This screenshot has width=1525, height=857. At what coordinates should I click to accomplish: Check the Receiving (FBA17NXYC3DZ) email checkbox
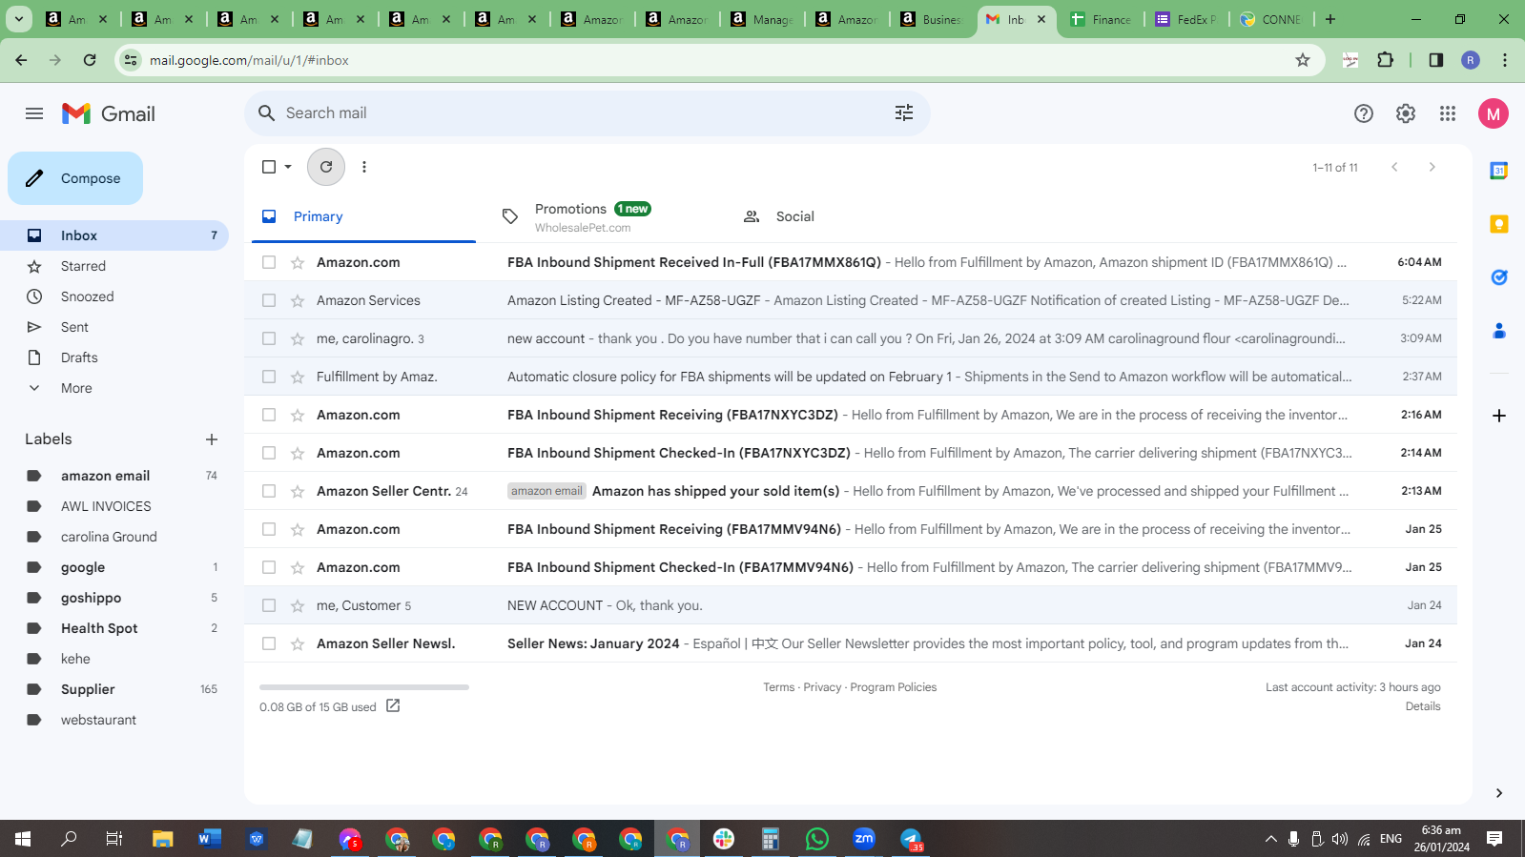(x=269, y=415)
